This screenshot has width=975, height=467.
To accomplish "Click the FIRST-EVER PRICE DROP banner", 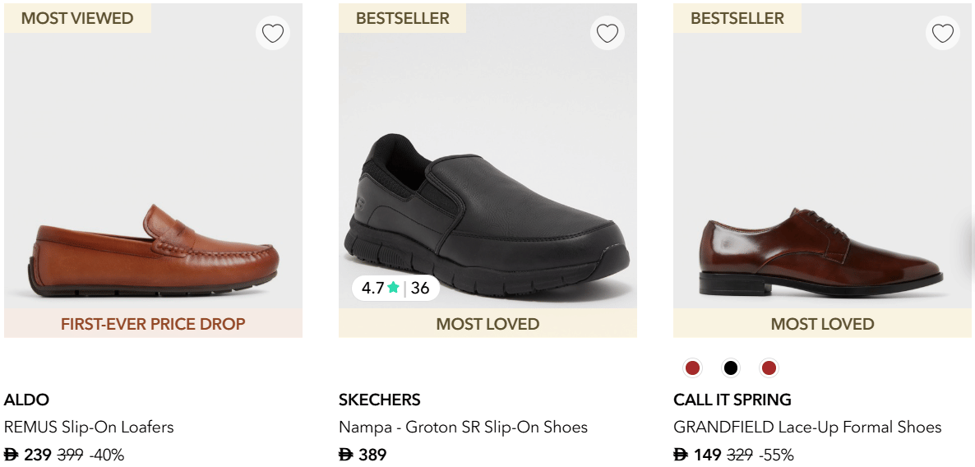I will [153, 324].
